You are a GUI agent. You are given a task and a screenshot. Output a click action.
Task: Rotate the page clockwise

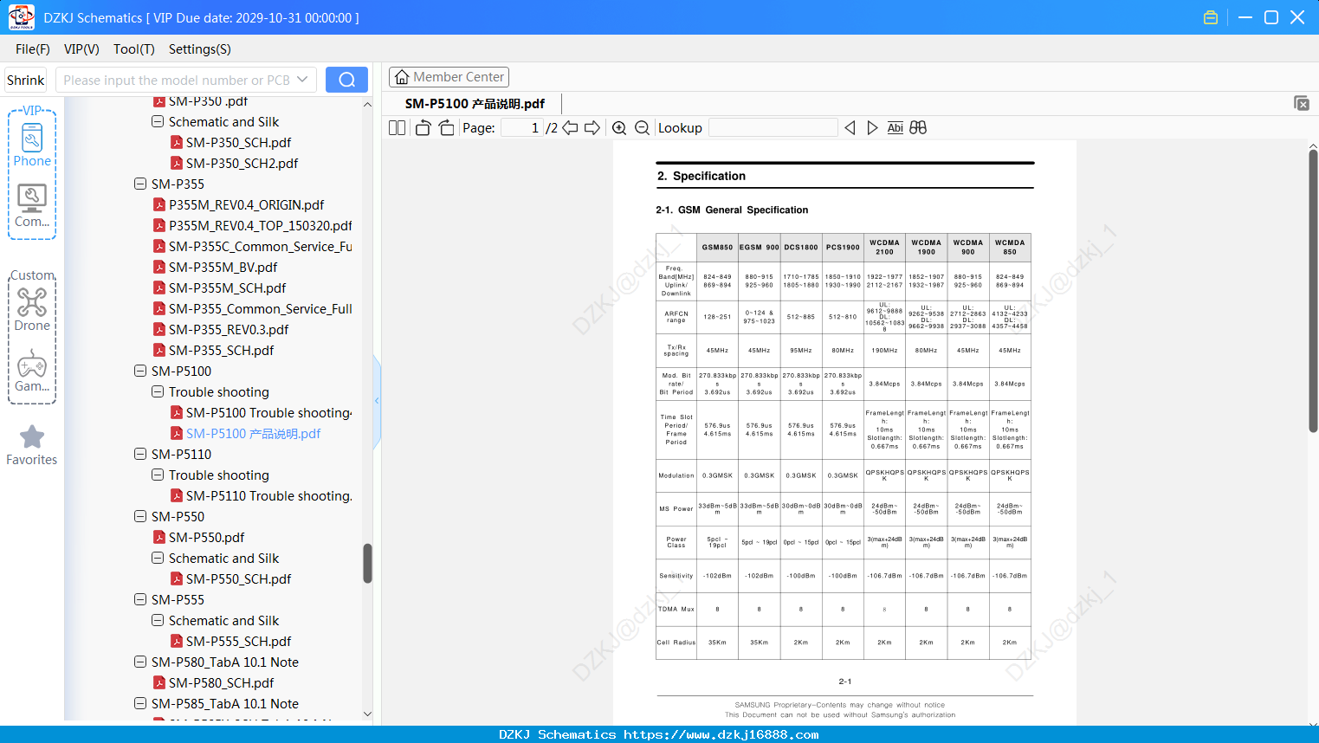coord(447,128)
